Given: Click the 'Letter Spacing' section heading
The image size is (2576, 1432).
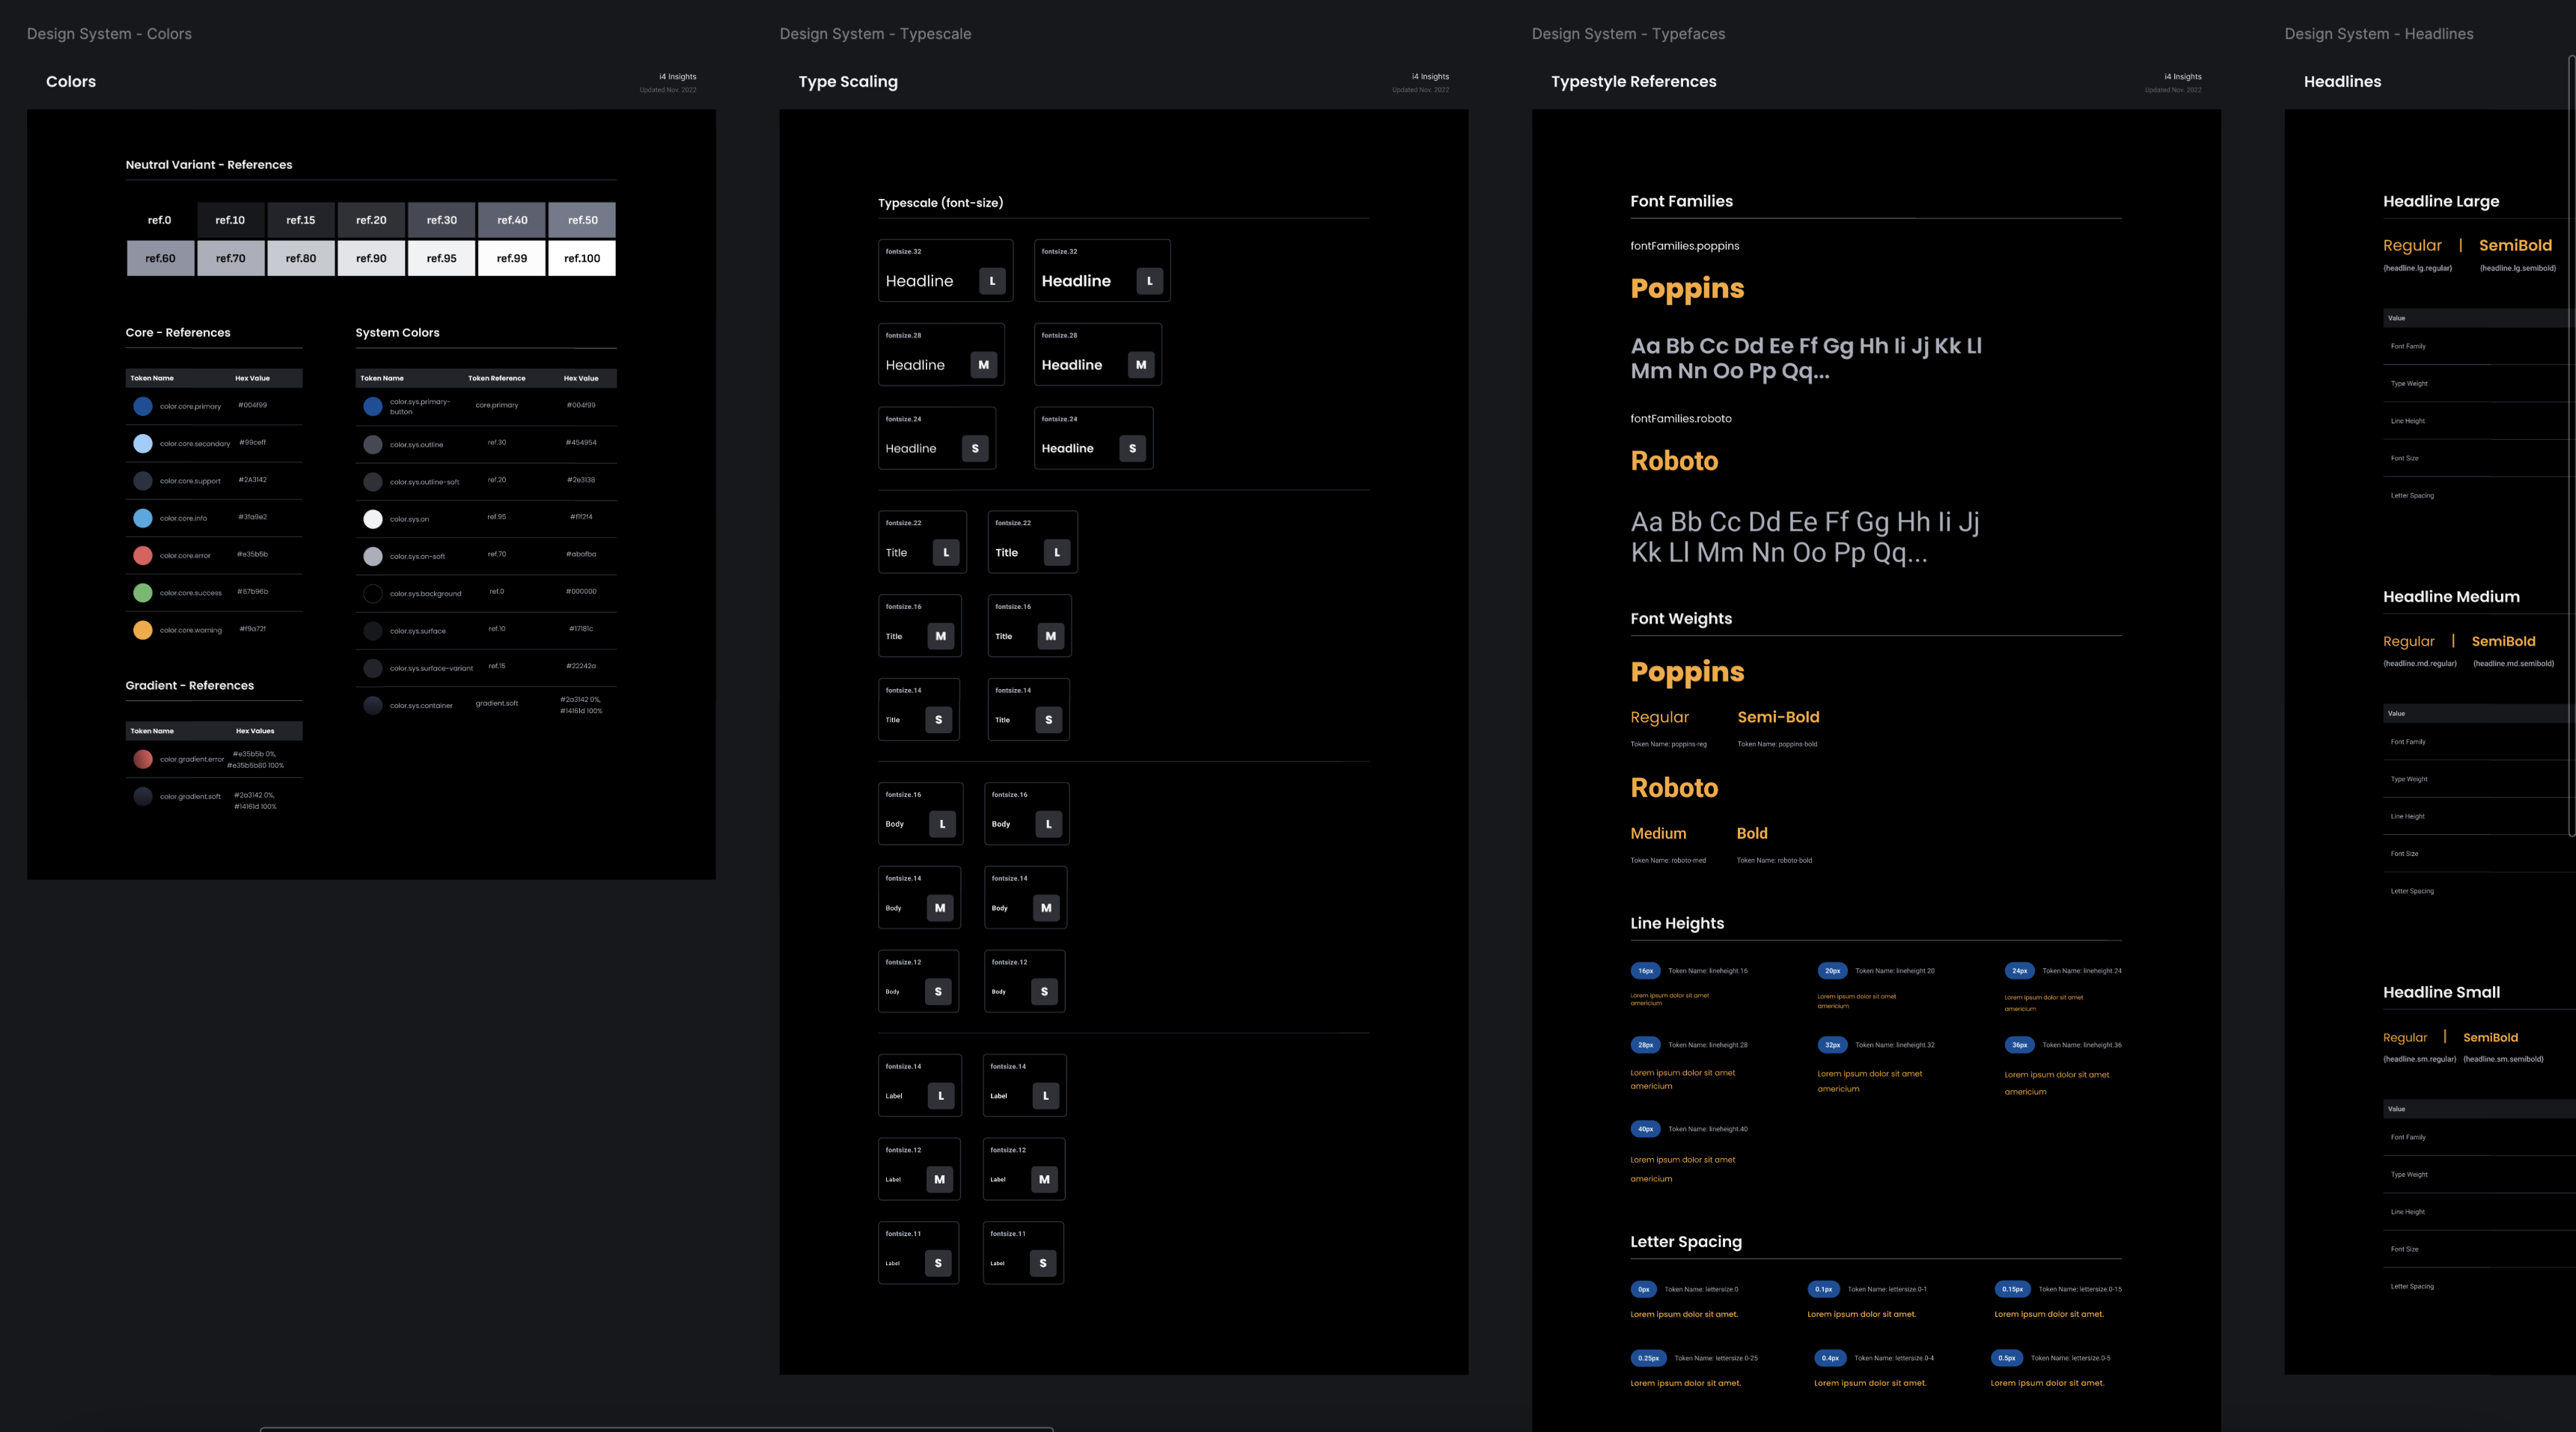Looking at the screenshot, I should click(x=1686, y=1242).
